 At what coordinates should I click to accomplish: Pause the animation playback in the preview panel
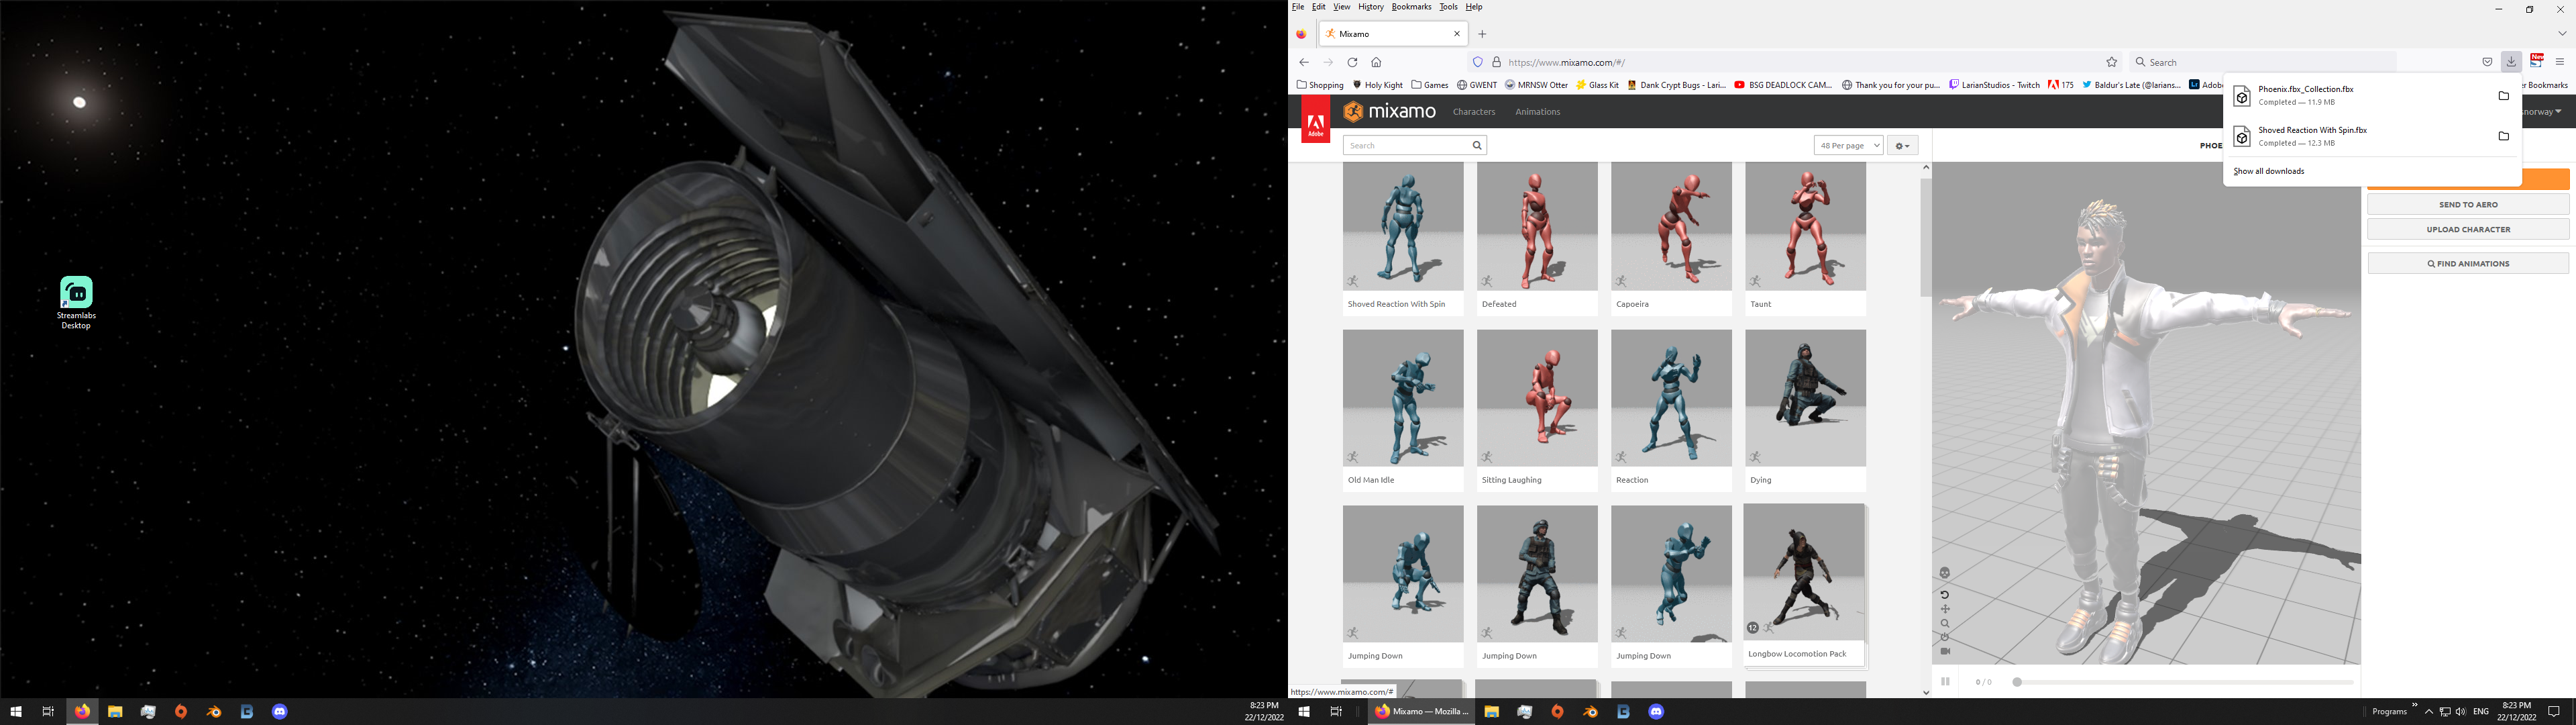(x=1945, y=681)
